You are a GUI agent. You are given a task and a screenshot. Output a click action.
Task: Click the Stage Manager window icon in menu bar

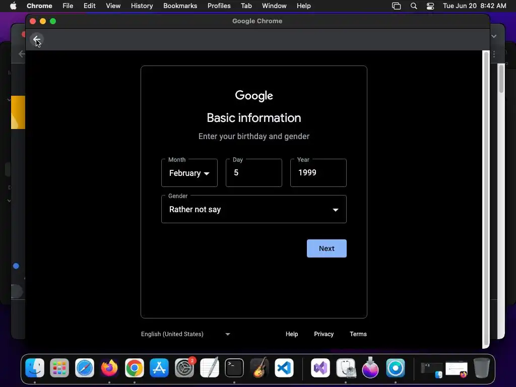(x=396, y=6)
